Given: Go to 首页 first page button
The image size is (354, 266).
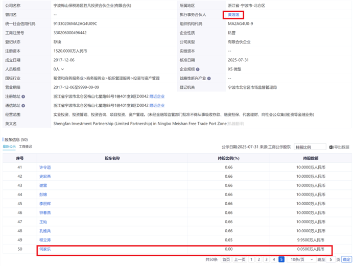Looking at the screenshot, I should 226,259.
